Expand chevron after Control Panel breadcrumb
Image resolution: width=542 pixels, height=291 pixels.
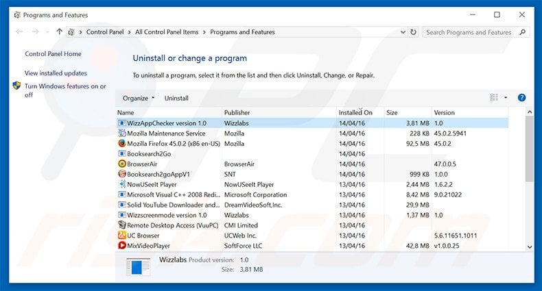[129, 32]
